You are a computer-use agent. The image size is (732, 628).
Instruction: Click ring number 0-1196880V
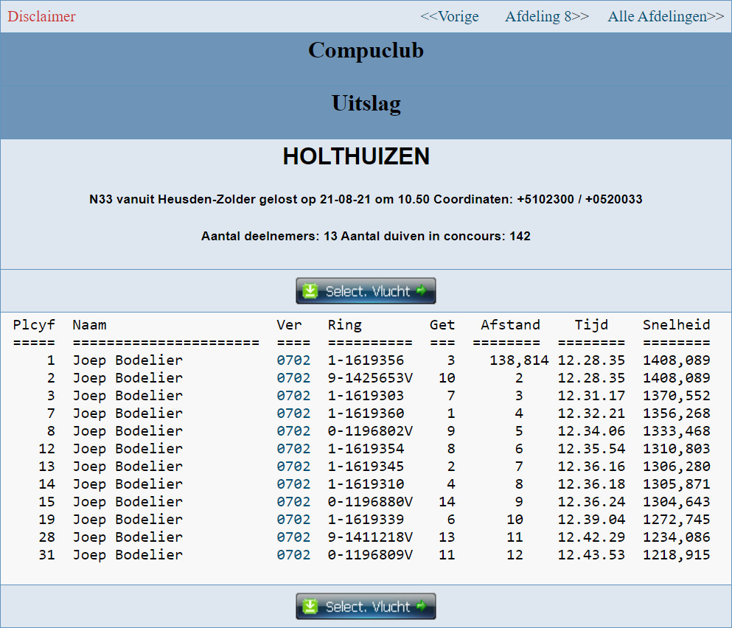click(370, 503)
